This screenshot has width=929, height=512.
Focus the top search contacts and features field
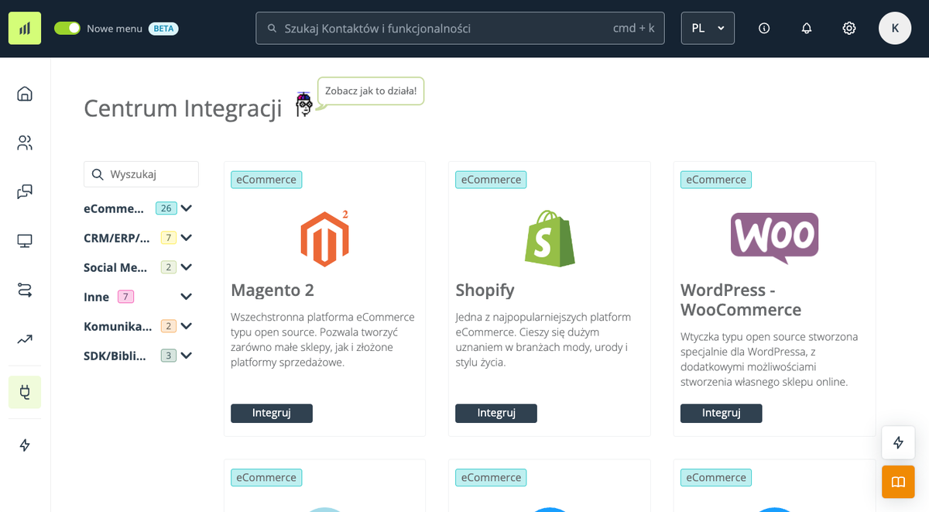coord(460,28)
